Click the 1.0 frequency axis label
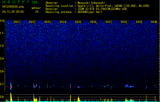The height and width of the screenshot is (102, 160). [x=2, y=46]
